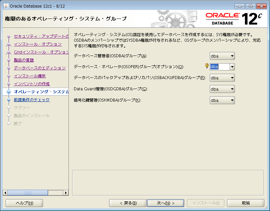Screen dimensions: 270x211
Task: Go to インベントリの作成 step
Action: (32, 84)
